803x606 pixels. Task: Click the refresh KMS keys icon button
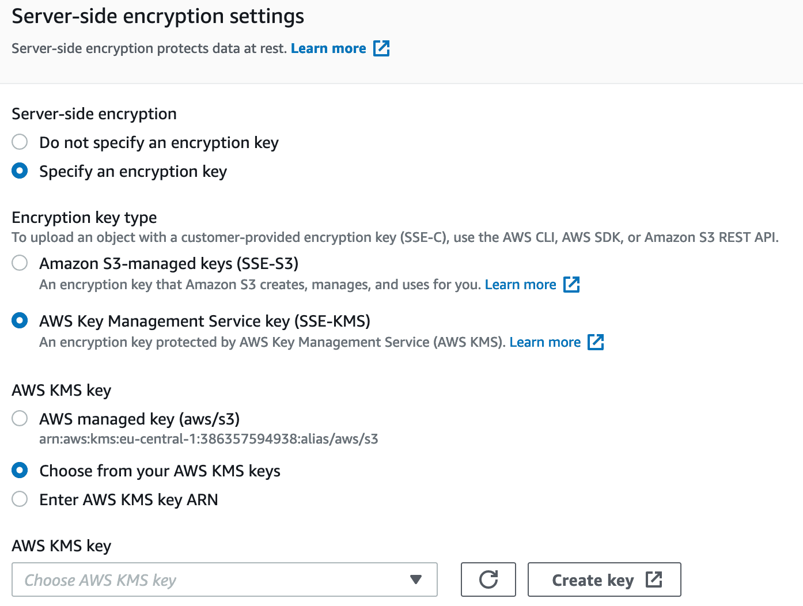tap(488, 580)
